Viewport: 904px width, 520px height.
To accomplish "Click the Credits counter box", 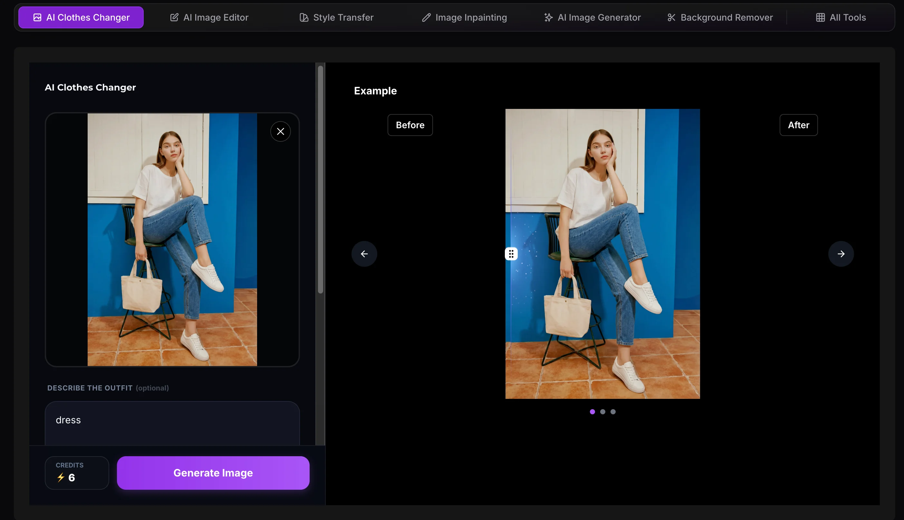I will (x=77, y=473).
